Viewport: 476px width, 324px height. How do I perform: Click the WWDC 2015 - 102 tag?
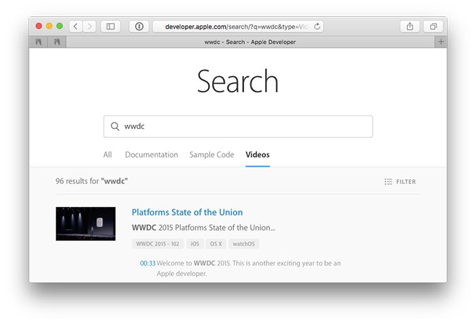[x=158, y=244]
